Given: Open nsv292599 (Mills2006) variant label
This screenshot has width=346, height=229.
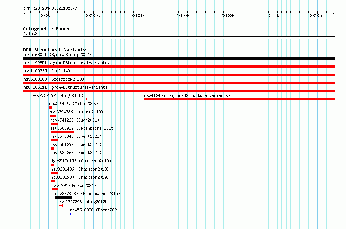Looking at the screenshot, I should [73, 104].
